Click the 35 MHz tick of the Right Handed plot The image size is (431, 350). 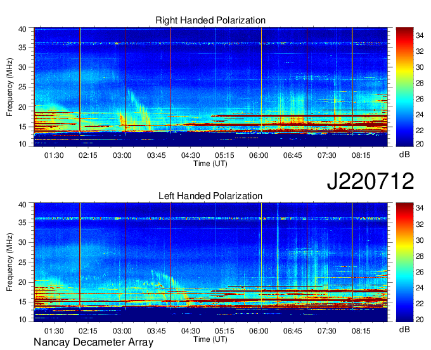click(x=22, y=48)
